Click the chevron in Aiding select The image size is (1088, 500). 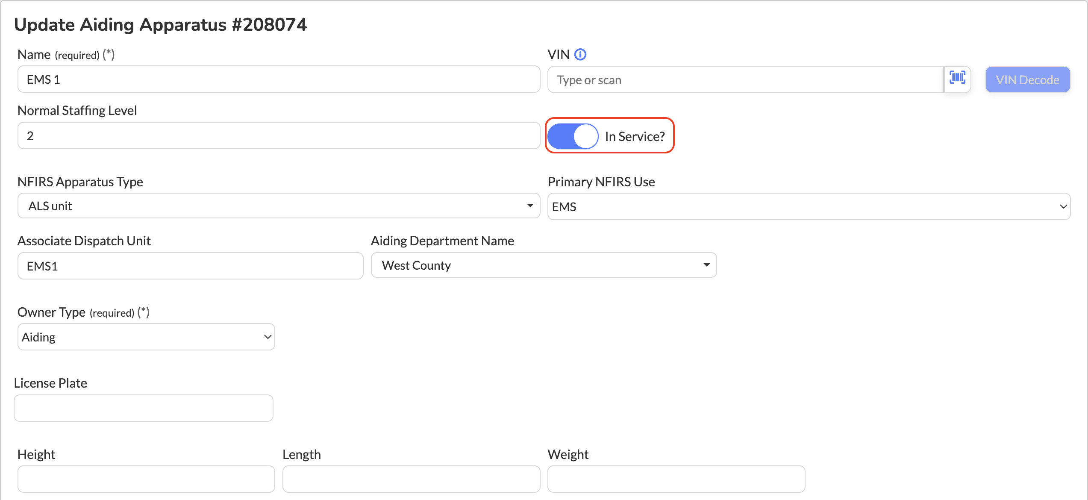[x=268, y=337]
